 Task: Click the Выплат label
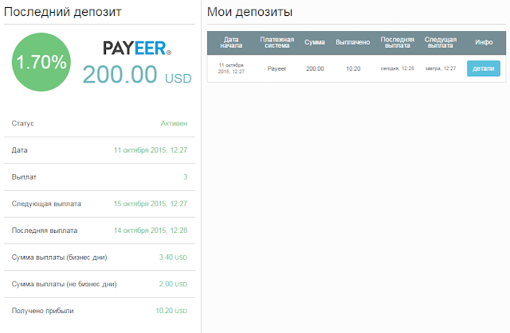[24, 177]
